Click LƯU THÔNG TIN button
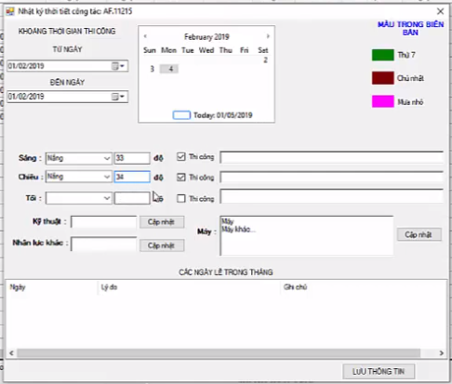The height and width of the screenshot is (384, 452). [x=379, y=371]
